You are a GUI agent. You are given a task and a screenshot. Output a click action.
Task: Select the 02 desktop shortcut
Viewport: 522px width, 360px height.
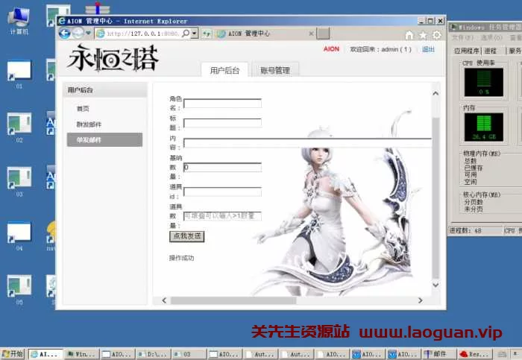[x=19, y=127]
